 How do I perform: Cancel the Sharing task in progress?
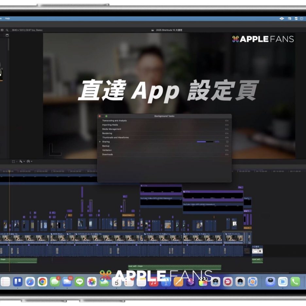coord(227,142)
